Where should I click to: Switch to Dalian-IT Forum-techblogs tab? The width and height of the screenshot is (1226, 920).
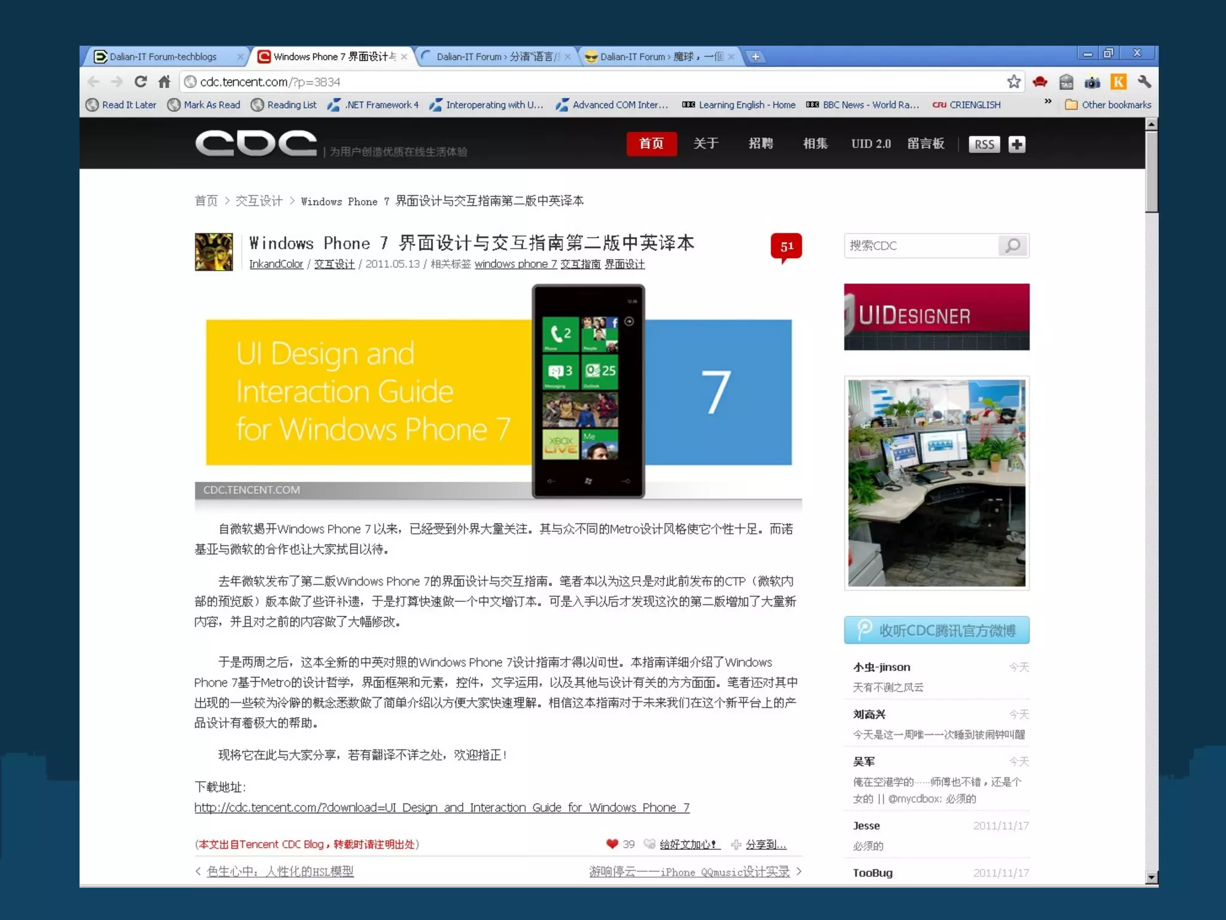tap(163, 57)
